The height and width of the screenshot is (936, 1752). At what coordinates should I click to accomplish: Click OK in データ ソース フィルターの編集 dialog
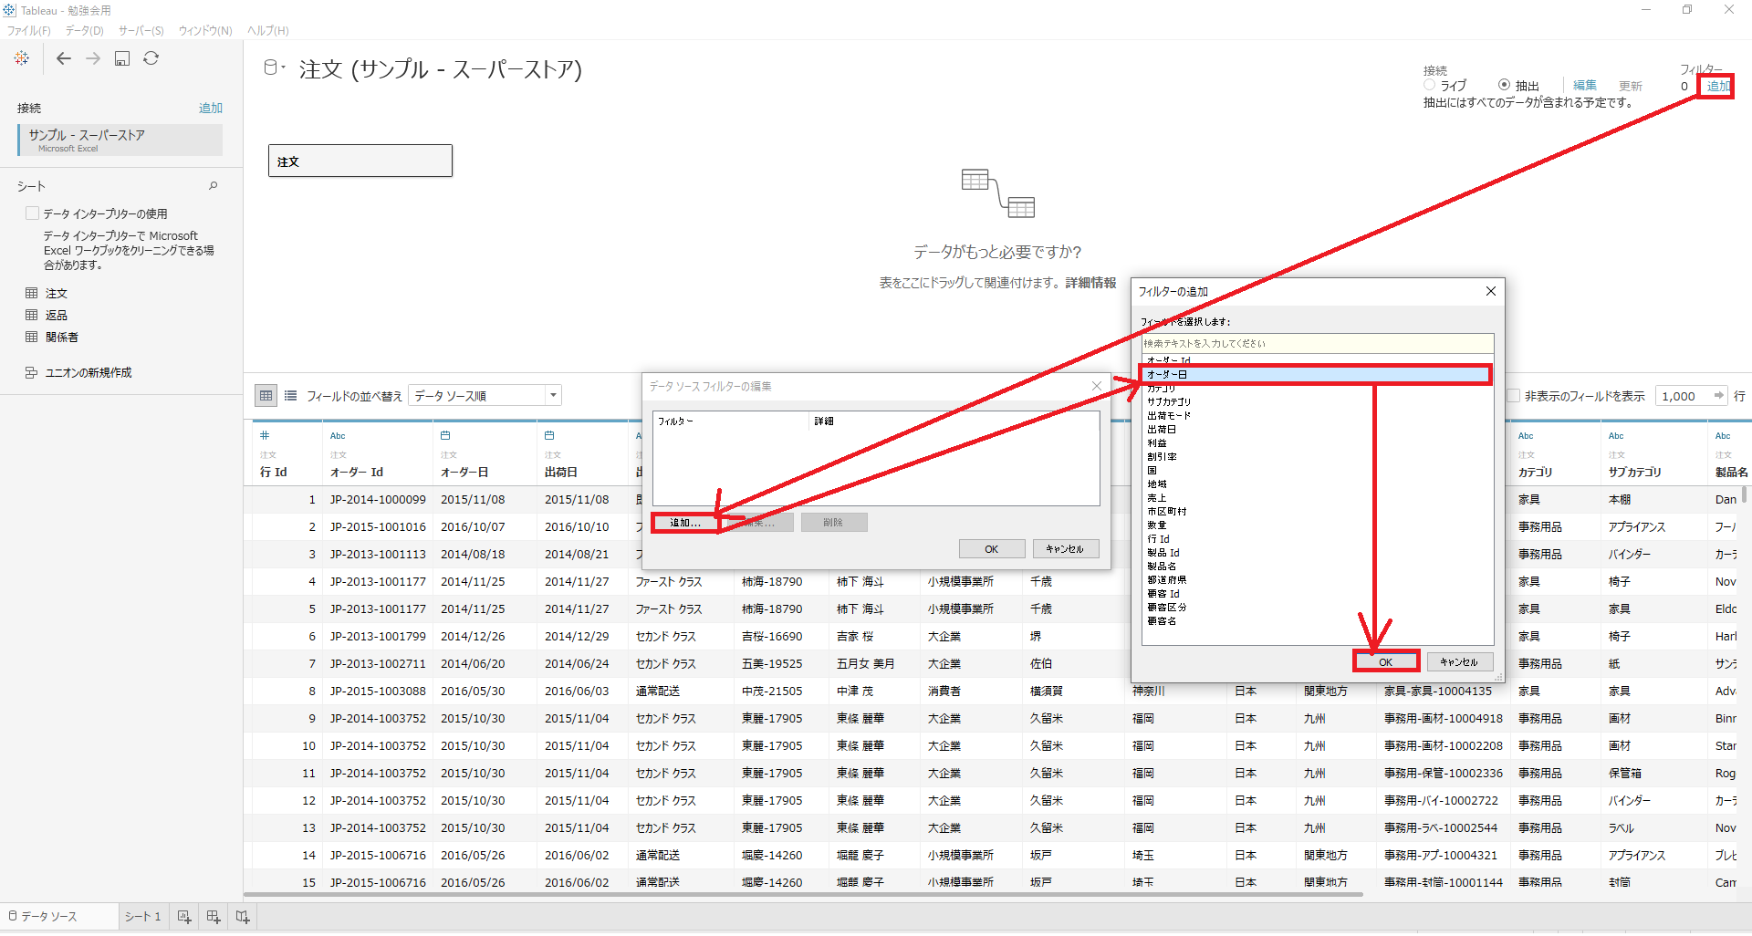992,549
